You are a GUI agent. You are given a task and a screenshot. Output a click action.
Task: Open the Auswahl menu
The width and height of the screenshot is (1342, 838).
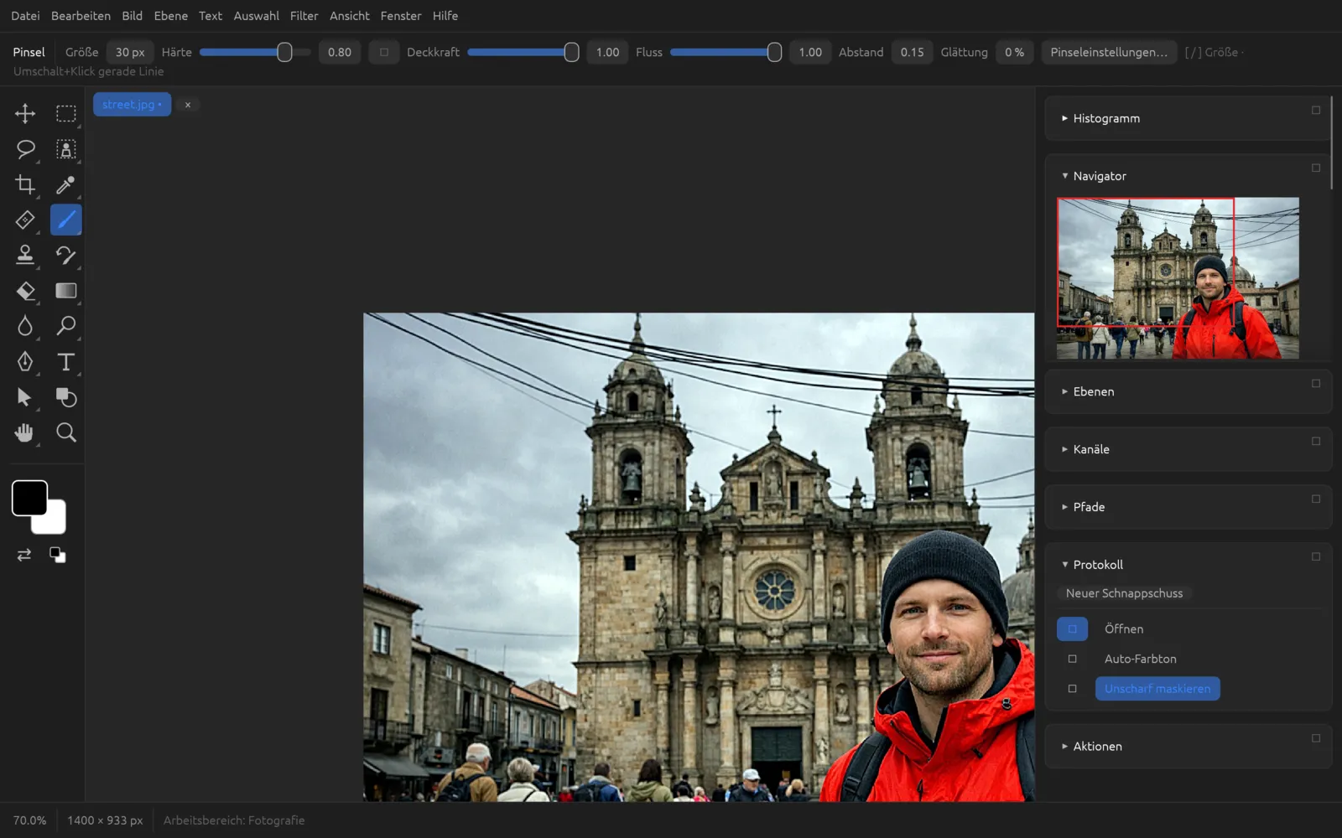256,16
